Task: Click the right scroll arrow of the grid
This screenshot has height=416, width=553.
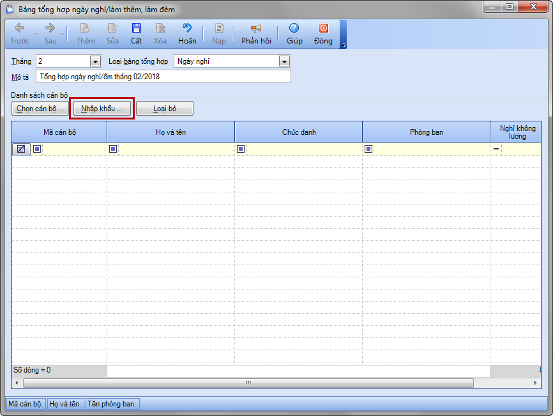Action: pos(535,383)
